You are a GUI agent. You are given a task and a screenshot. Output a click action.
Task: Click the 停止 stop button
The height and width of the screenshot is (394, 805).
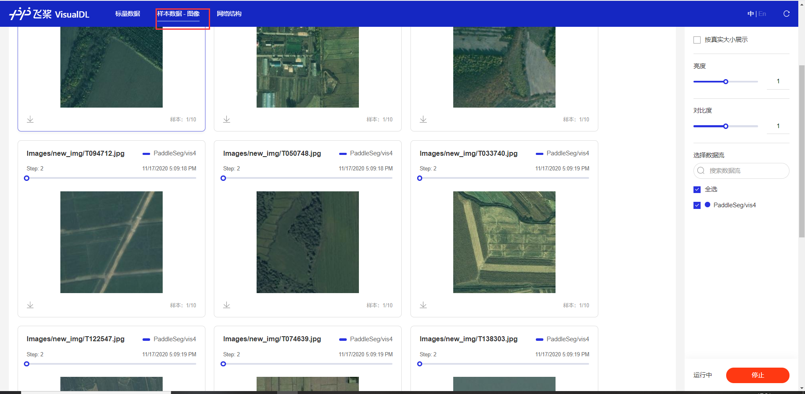(758, 375)
